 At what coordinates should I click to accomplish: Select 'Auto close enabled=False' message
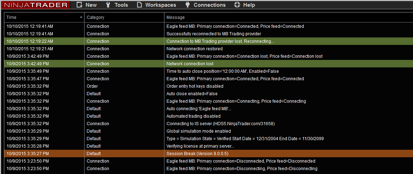[192, 93]
